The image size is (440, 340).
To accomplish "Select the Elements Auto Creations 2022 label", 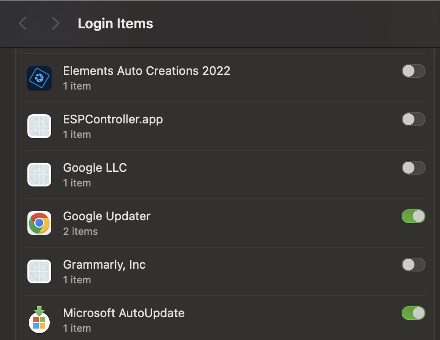I will [x=147, y=71].
